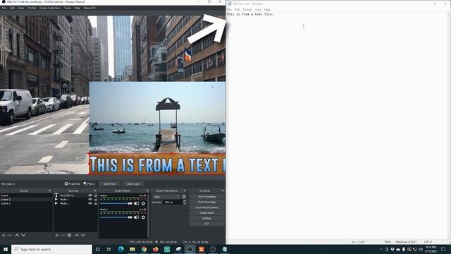Click Start Virtual Camera
The height and width of the screenshot is (254, 451).
[x=206, y=207]
